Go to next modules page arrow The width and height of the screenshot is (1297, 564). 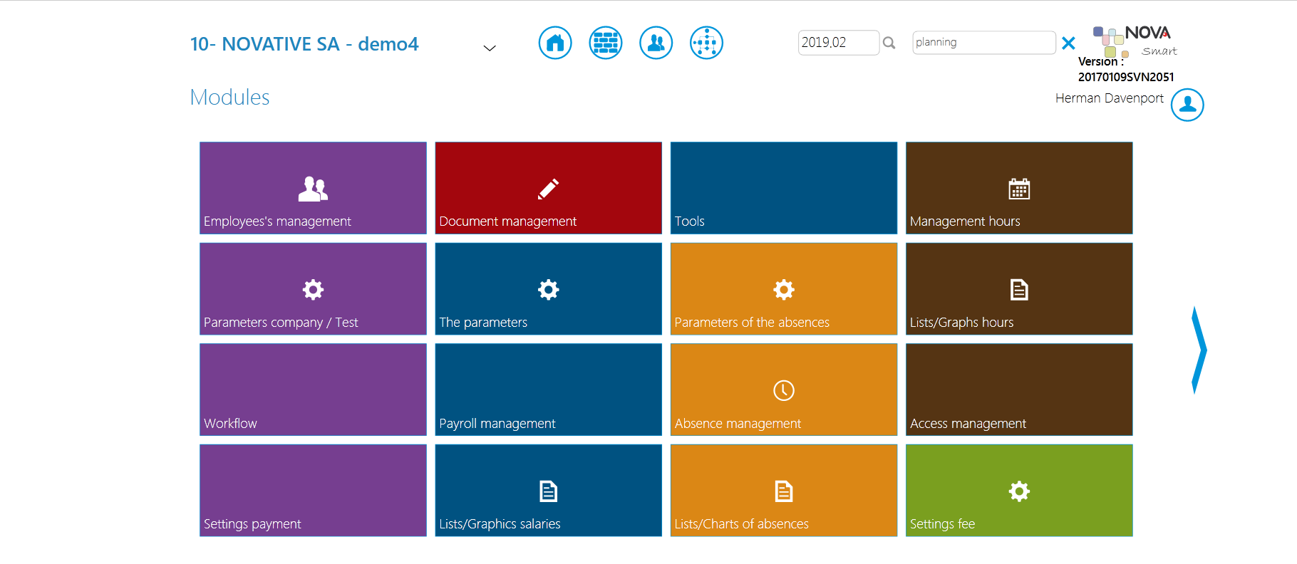[1199, 350]
